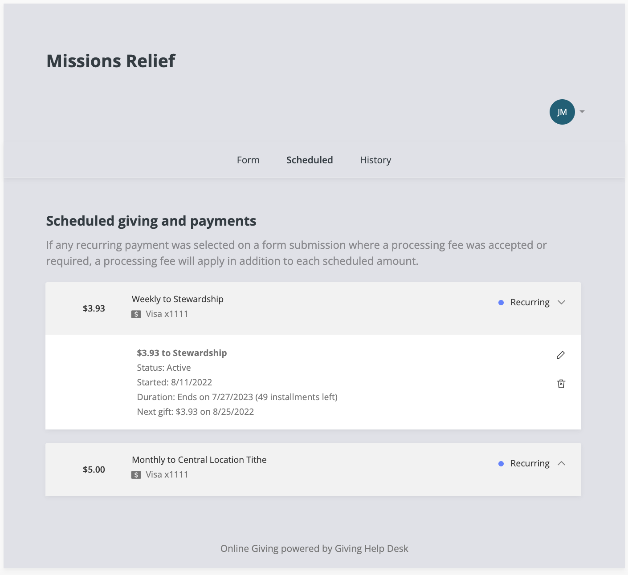Click the pencil edit icon for Stewardship gift
Viewport: 628px width, 575px height.
coord(561,355)
